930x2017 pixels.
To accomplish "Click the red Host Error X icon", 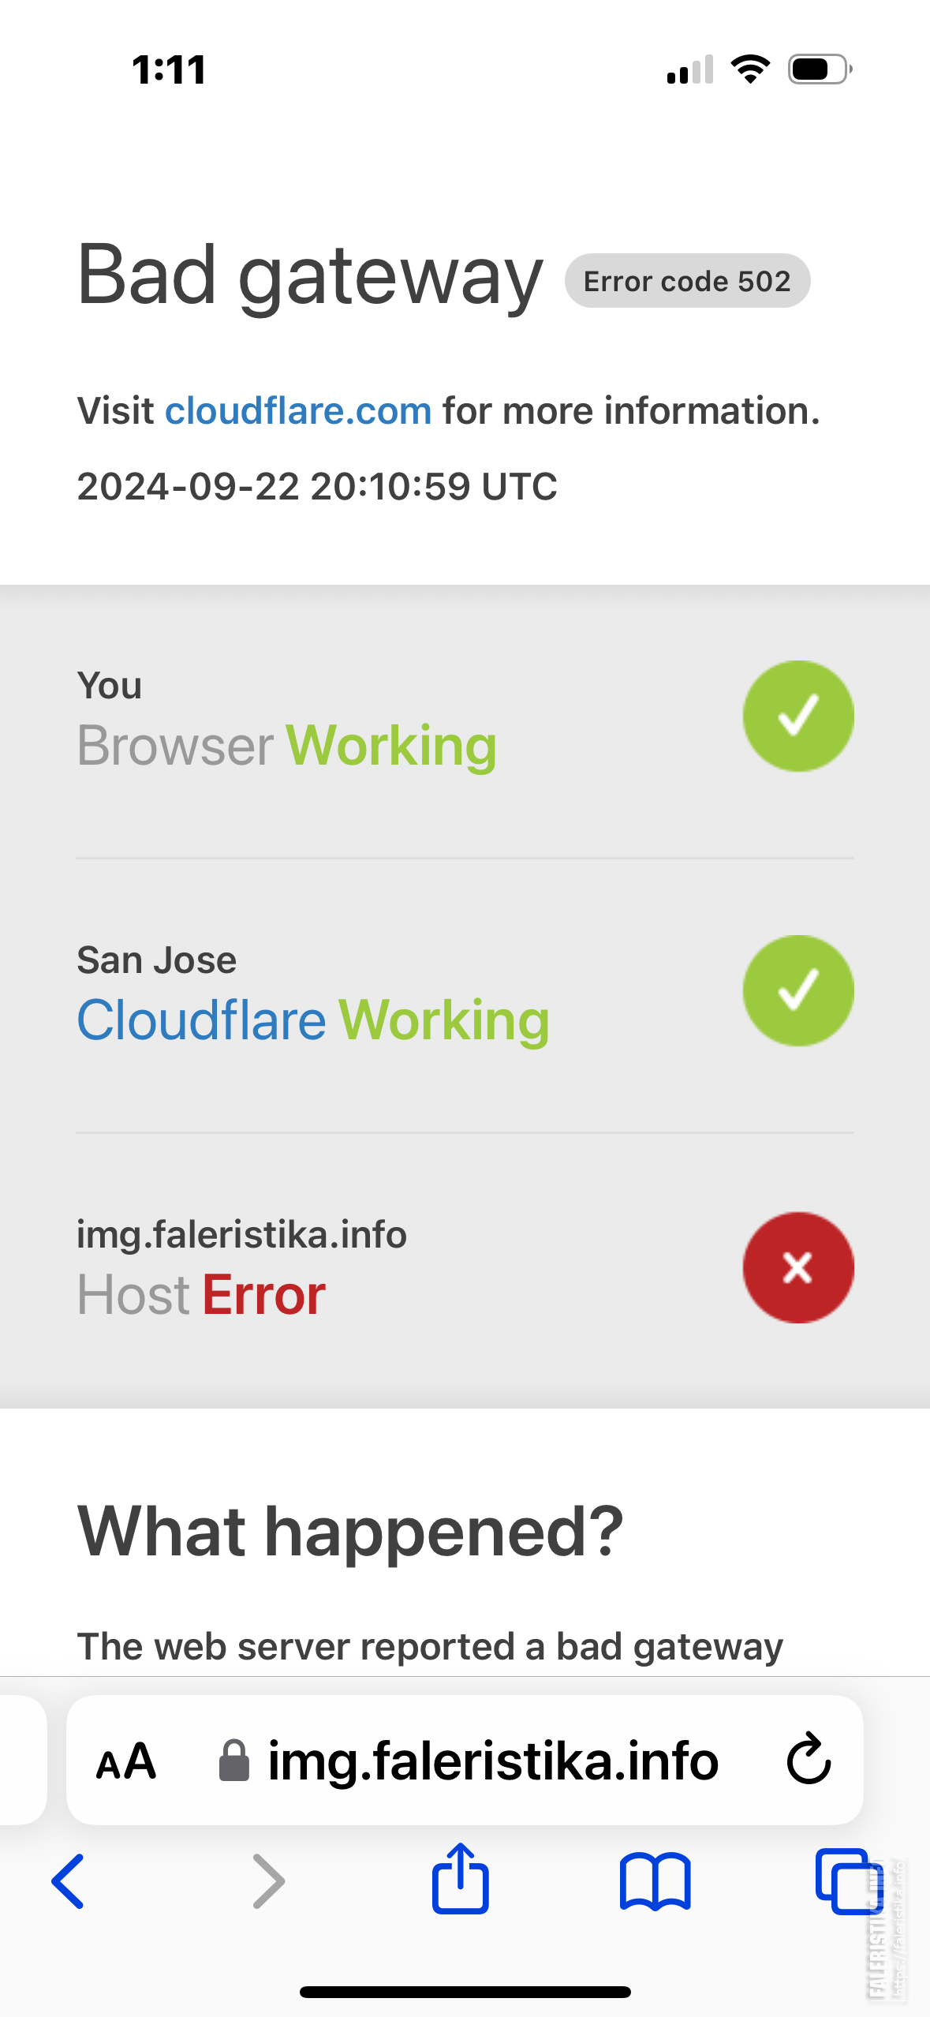I will coord(798,1267).
